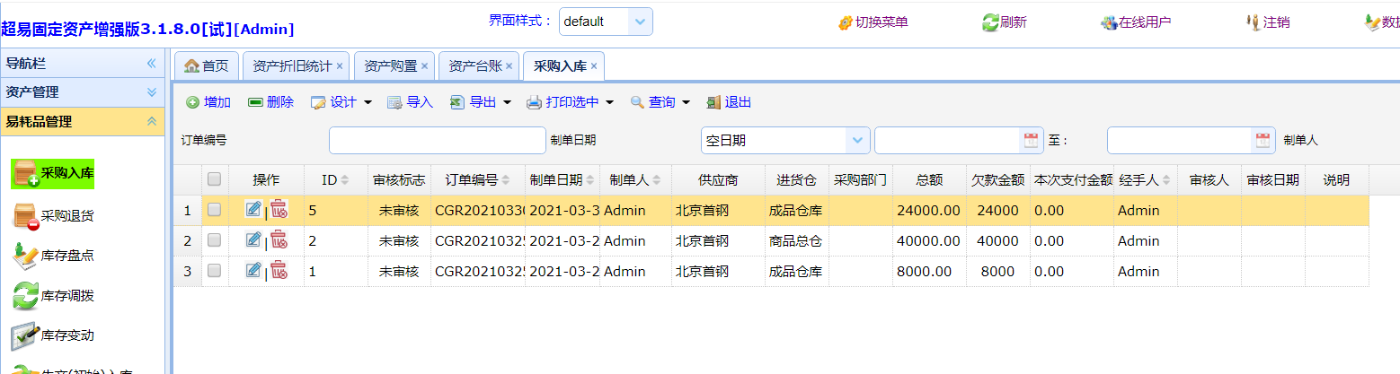Switch to the 资产折旧统计 tab
The height and width of the screenshot is (374, 1400).
pyautogui.click(x=292, y=65)
